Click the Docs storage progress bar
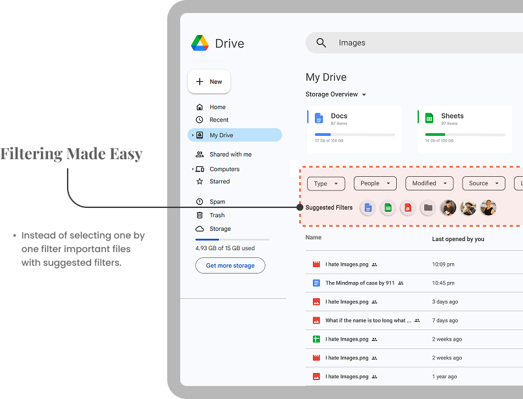523x399 pixels. 355,135
